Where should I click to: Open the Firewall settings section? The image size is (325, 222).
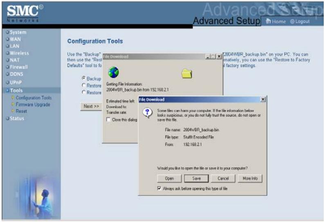[x=19, y=67]
